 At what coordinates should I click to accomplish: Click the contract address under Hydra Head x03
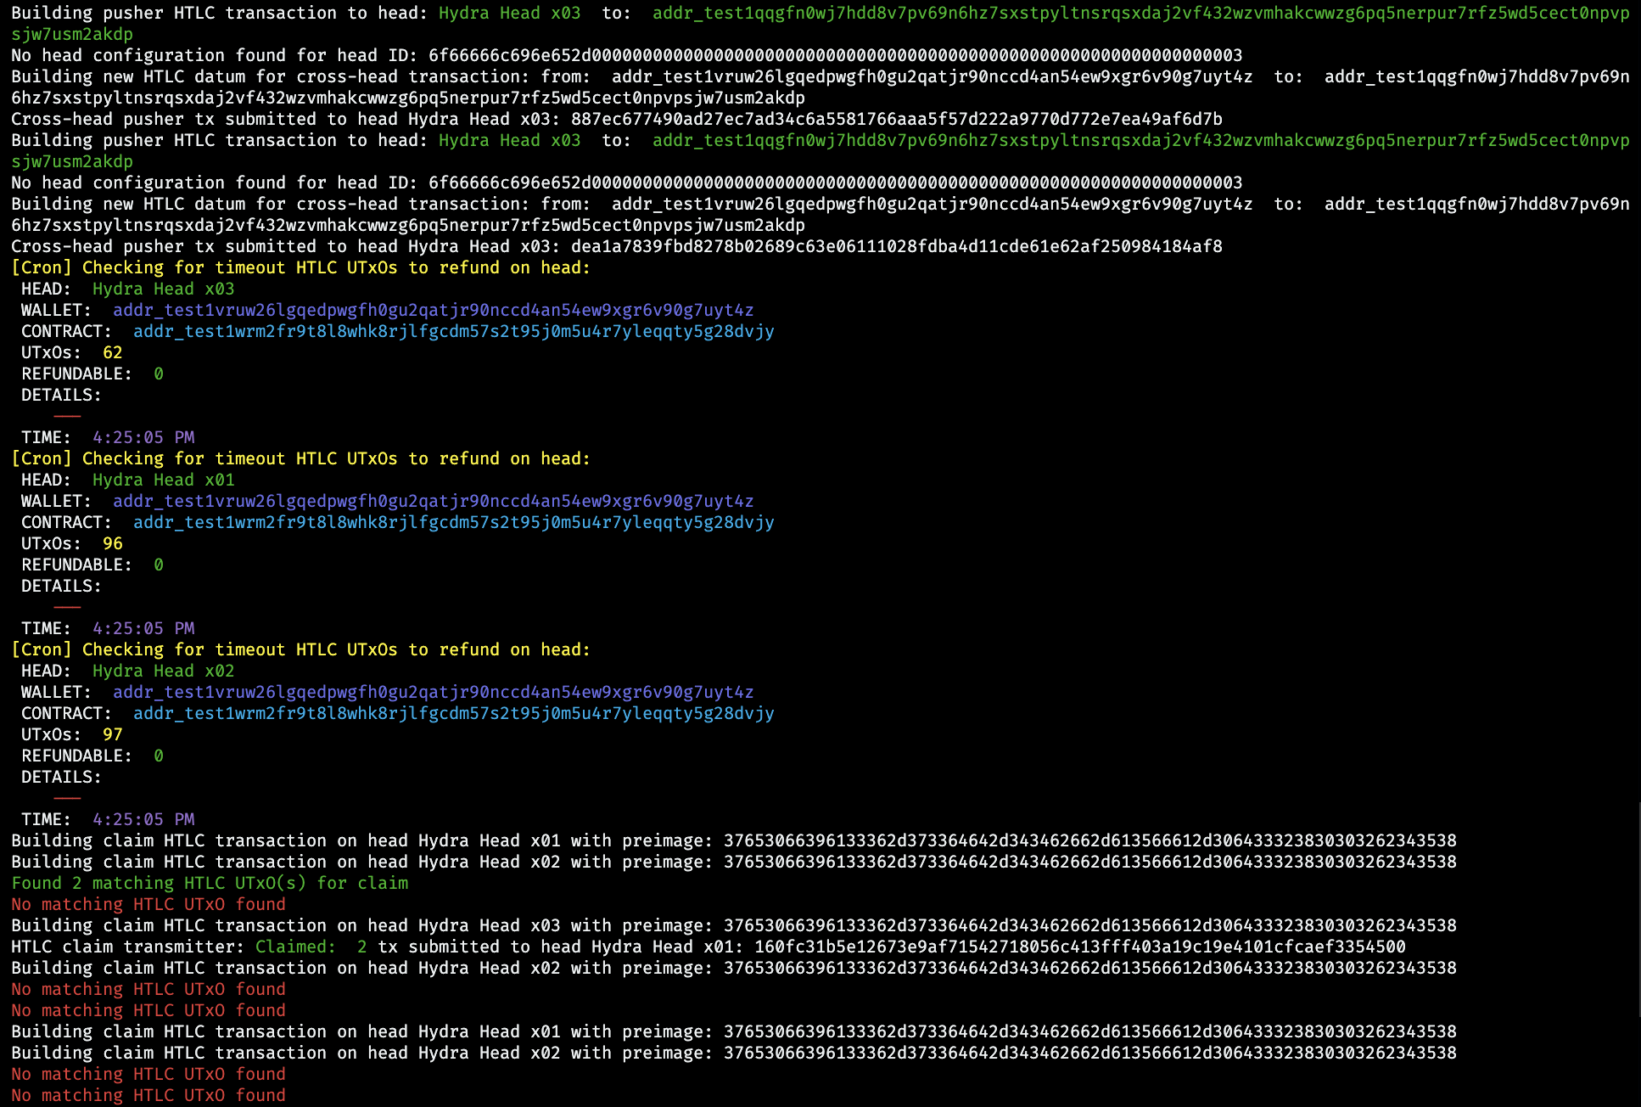[453, 331]
